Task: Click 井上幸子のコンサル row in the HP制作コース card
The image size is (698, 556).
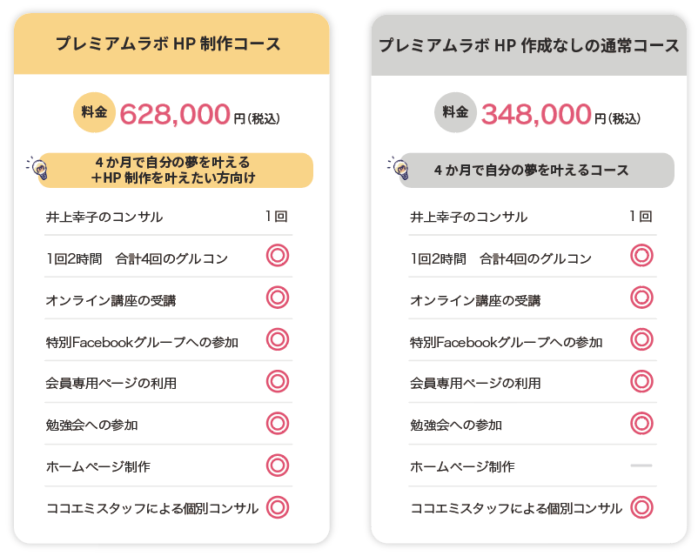Action: click(168, 217)
